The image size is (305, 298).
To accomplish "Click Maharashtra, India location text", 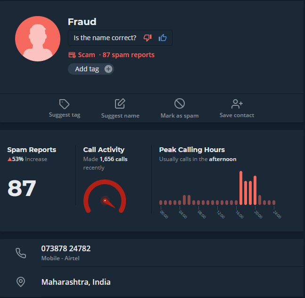I will tap(76, 282).
